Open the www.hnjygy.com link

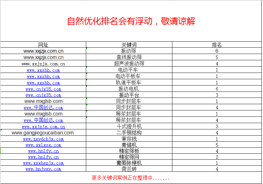pyautogui.click(x=43, y=169)
